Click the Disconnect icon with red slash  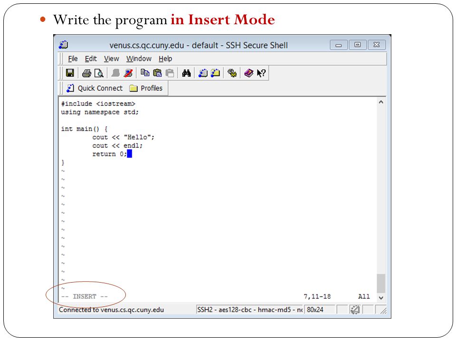click(x=128, y=73)
